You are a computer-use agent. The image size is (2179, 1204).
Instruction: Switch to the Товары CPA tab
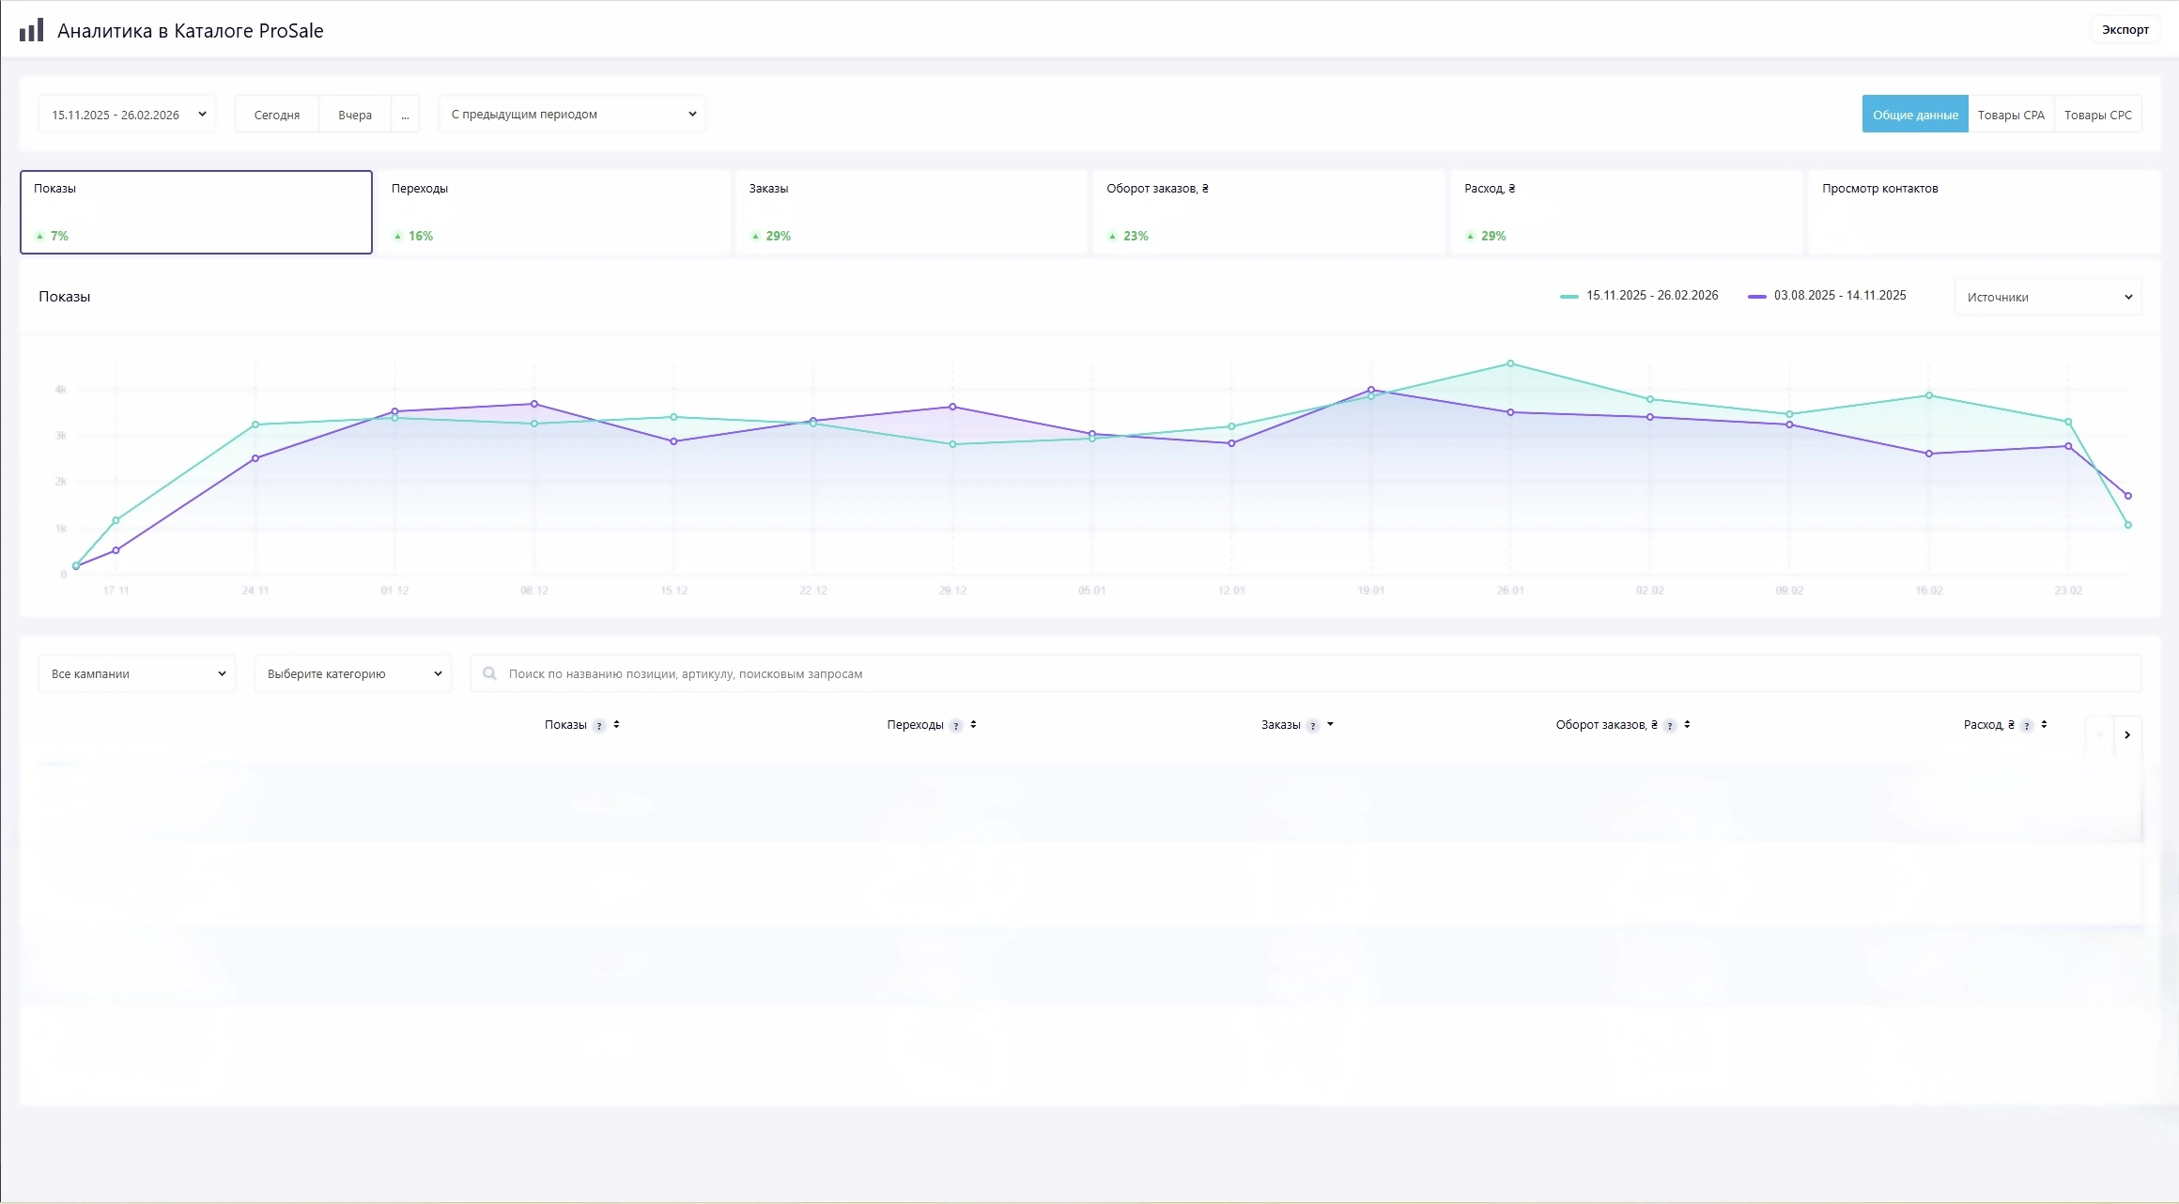pos(2011,114)
